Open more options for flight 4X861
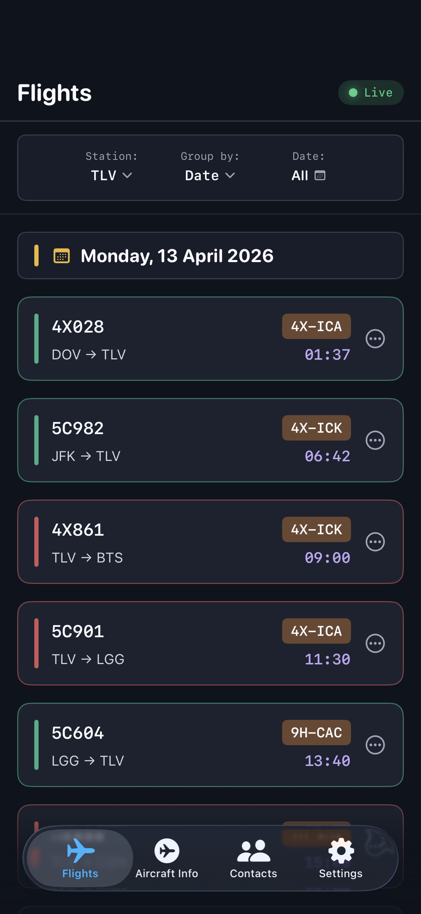 click(375, 542)
